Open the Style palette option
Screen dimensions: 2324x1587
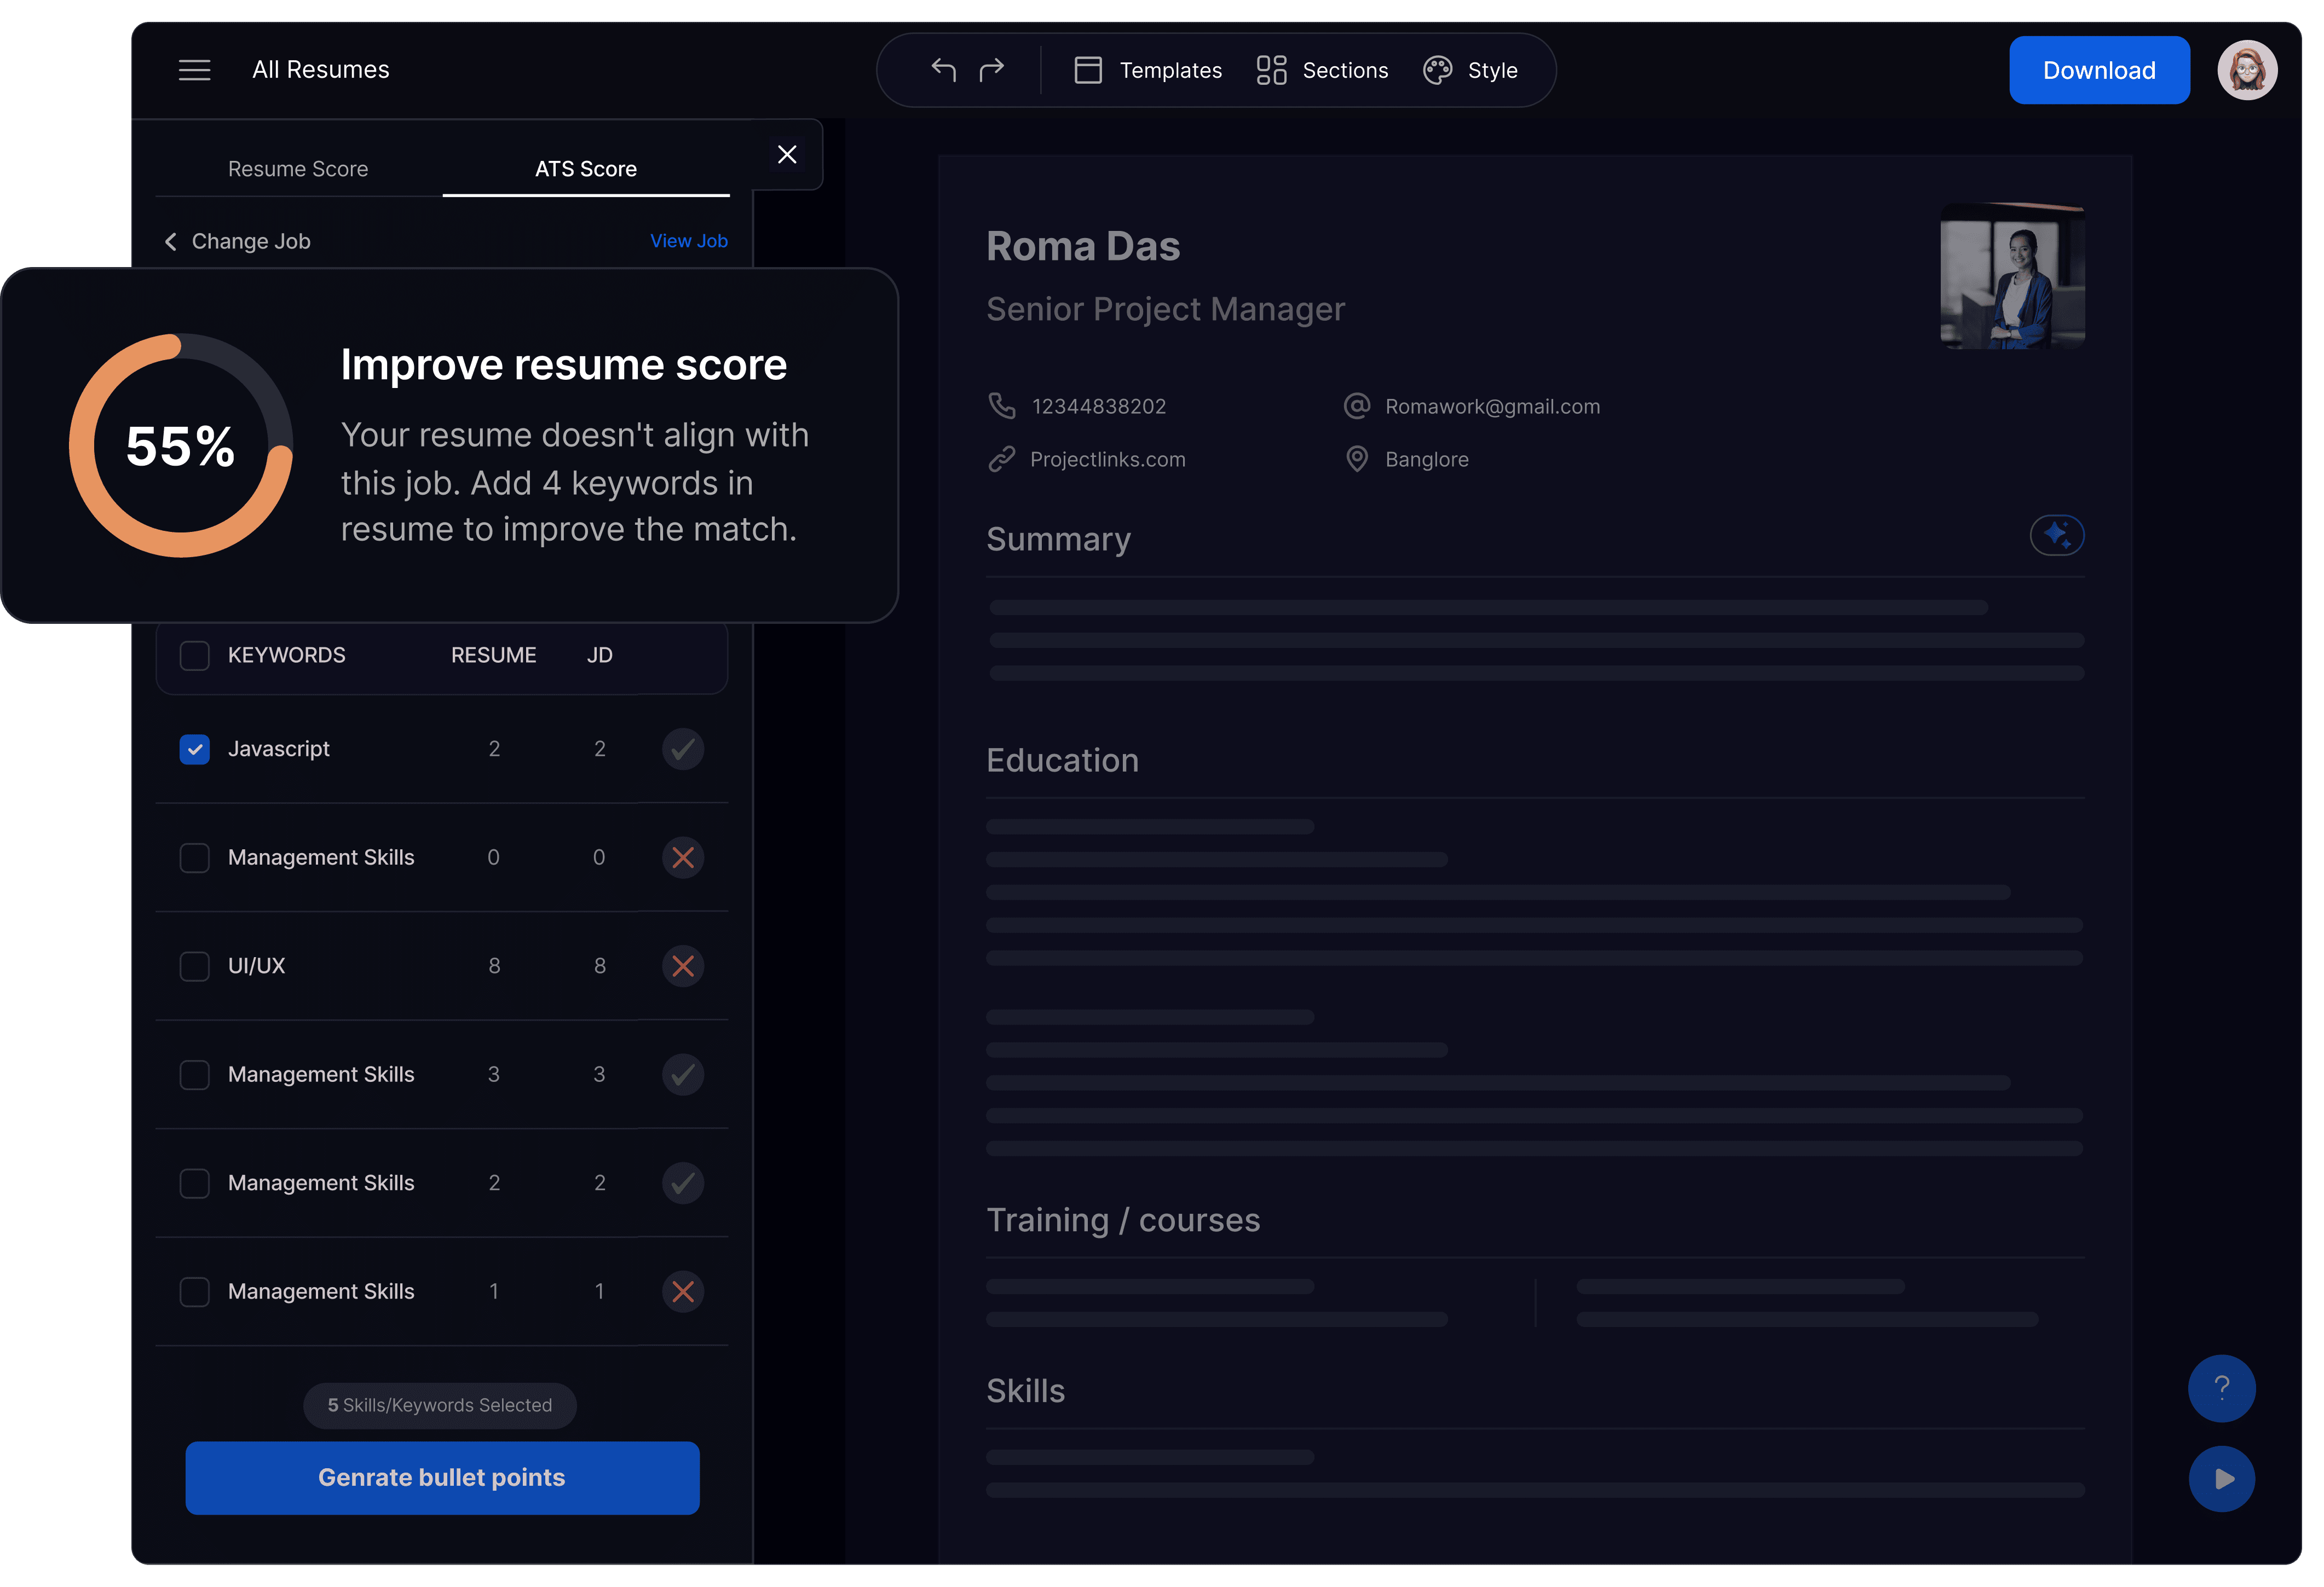(1470, 70)
